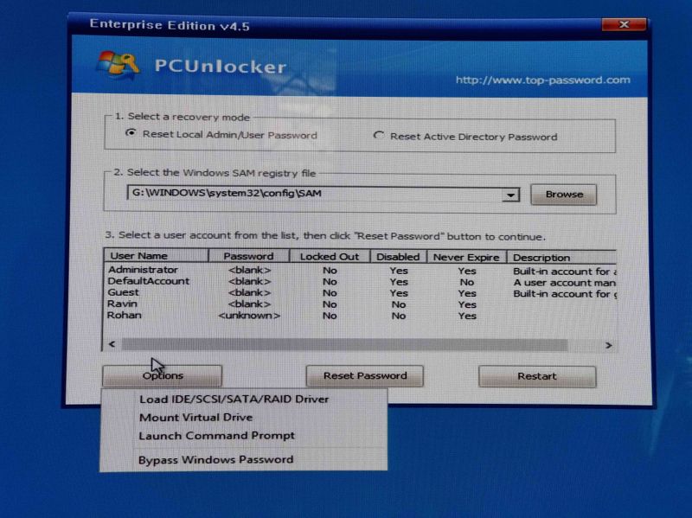
Task: Click the Reset Password button
Action: 365,376
